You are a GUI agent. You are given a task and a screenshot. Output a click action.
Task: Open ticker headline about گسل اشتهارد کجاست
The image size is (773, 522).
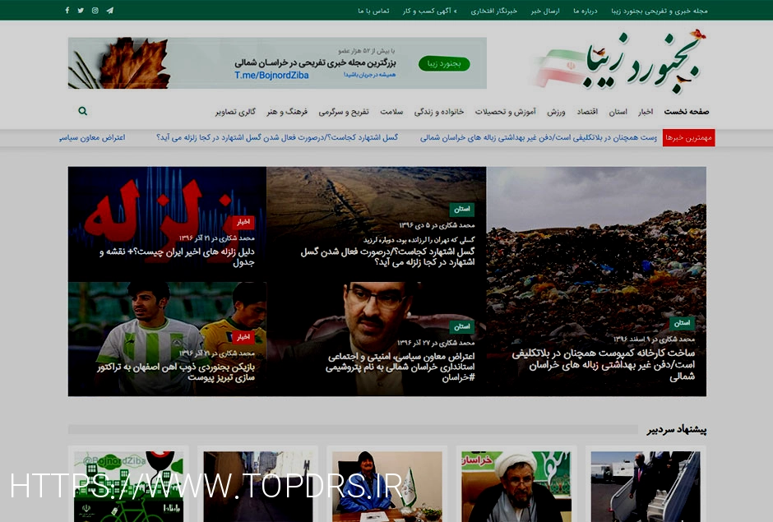coord(277,137)
